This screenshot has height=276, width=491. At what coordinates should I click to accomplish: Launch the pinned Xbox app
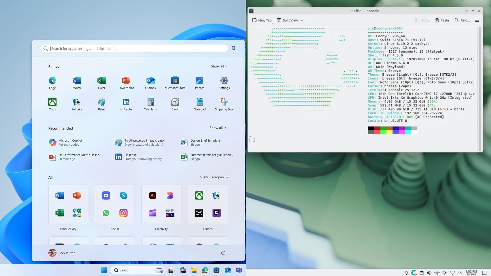click(52, 105)
